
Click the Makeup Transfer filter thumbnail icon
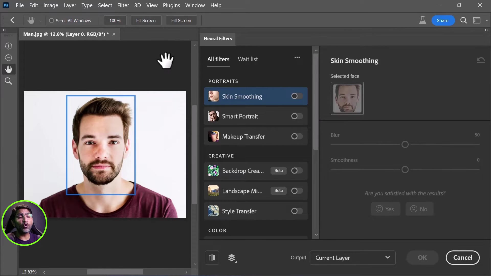[213, 136]
